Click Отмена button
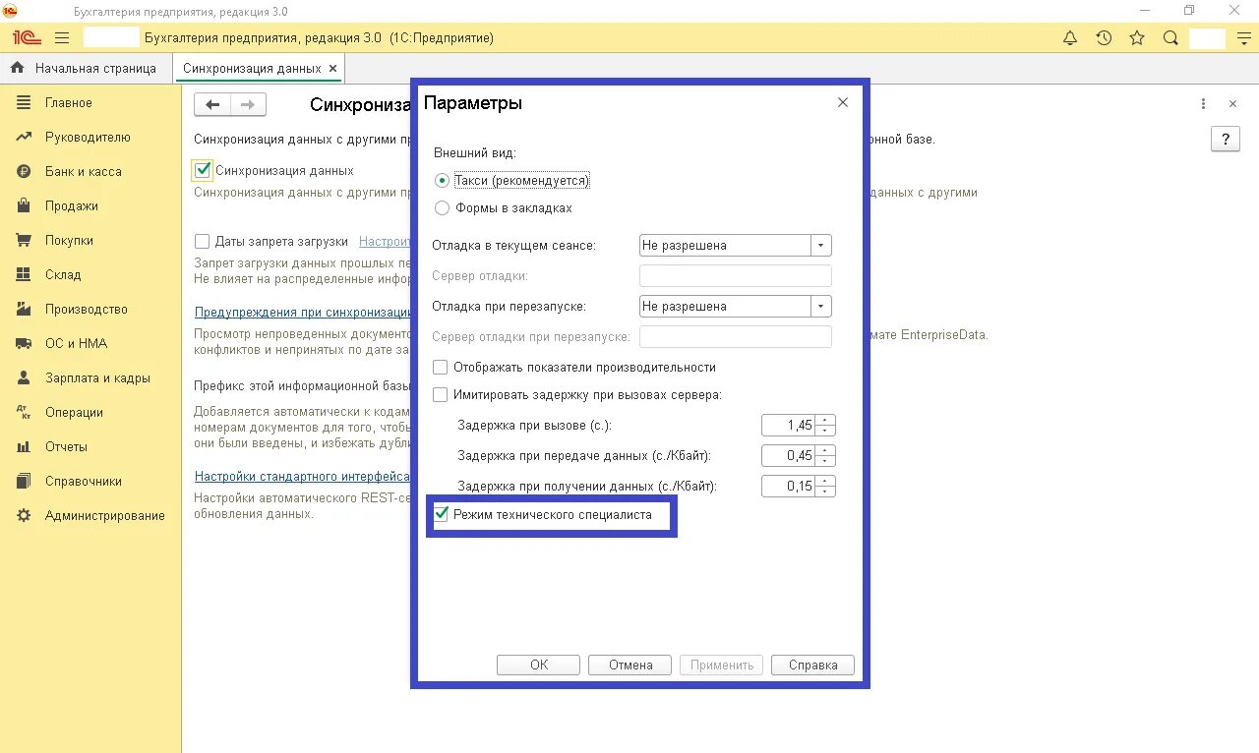 (630, 666)
